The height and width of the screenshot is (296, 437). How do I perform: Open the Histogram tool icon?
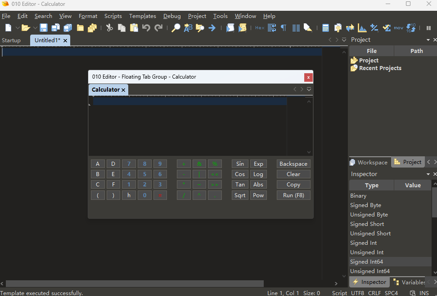[x=362, y=27]
